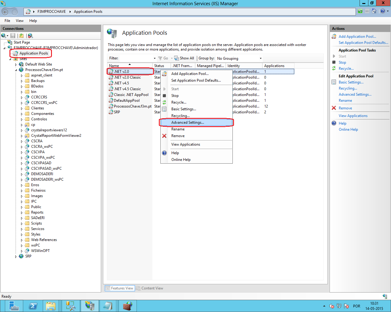Expand the WSWinOPT application node

[22, 251]
